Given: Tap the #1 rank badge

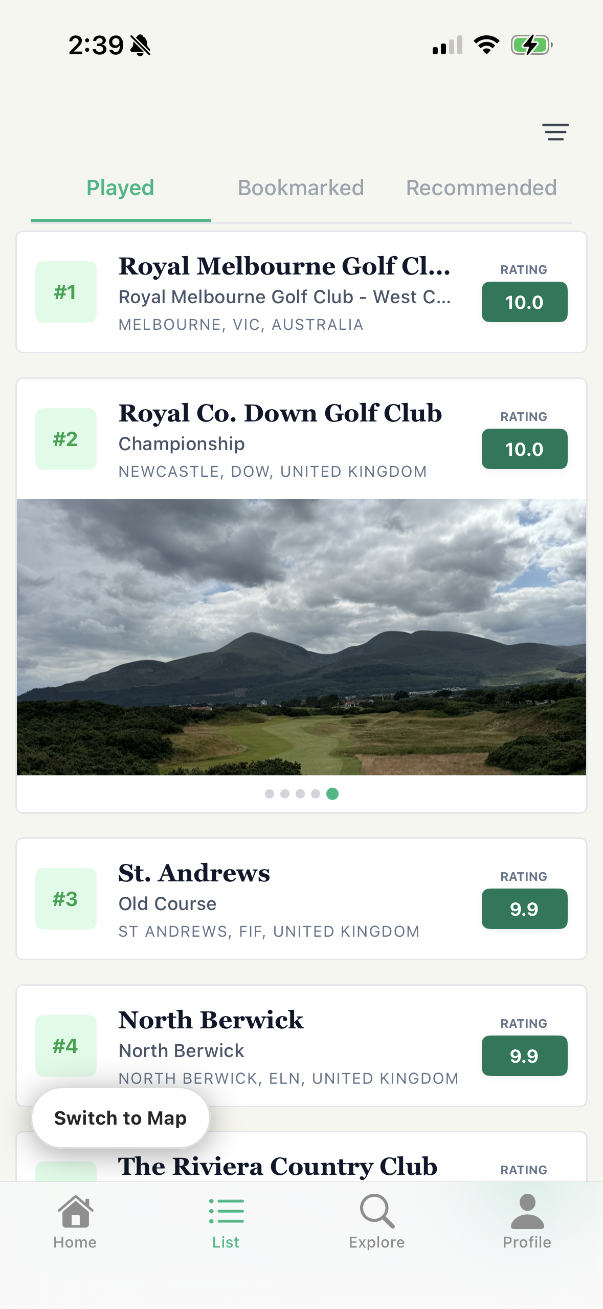Looking at the screenshot, I should [66, 292].
